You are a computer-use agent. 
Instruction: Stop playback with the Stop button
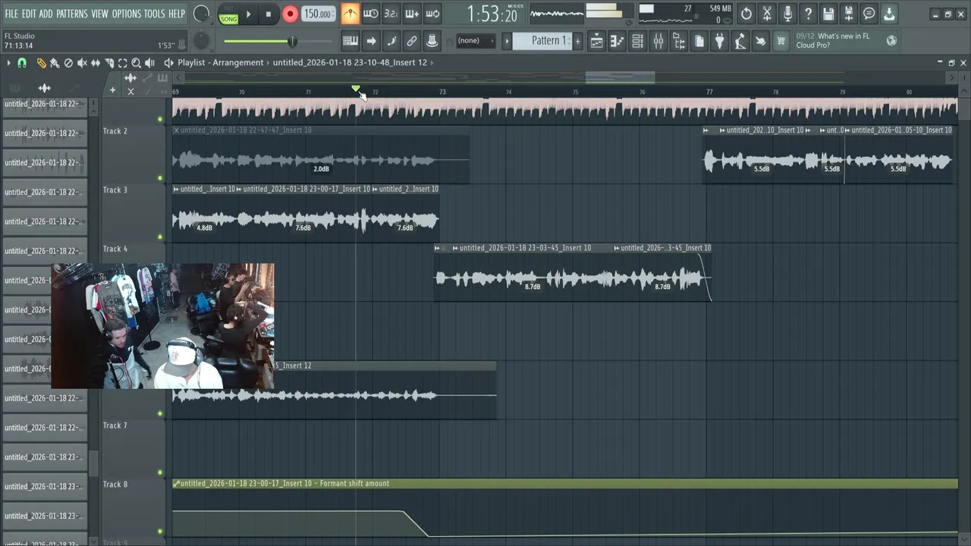(268, 14)
